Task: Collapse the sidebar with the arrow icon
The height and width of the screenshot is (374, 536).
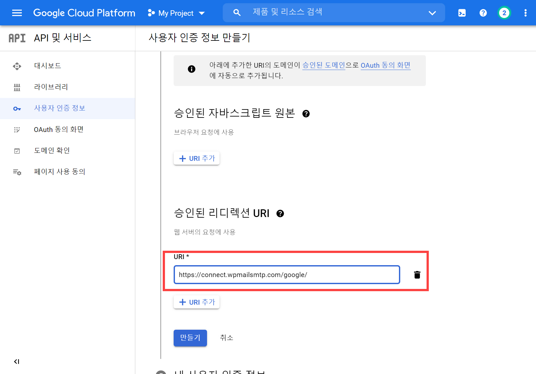Action: click(17, 361)
